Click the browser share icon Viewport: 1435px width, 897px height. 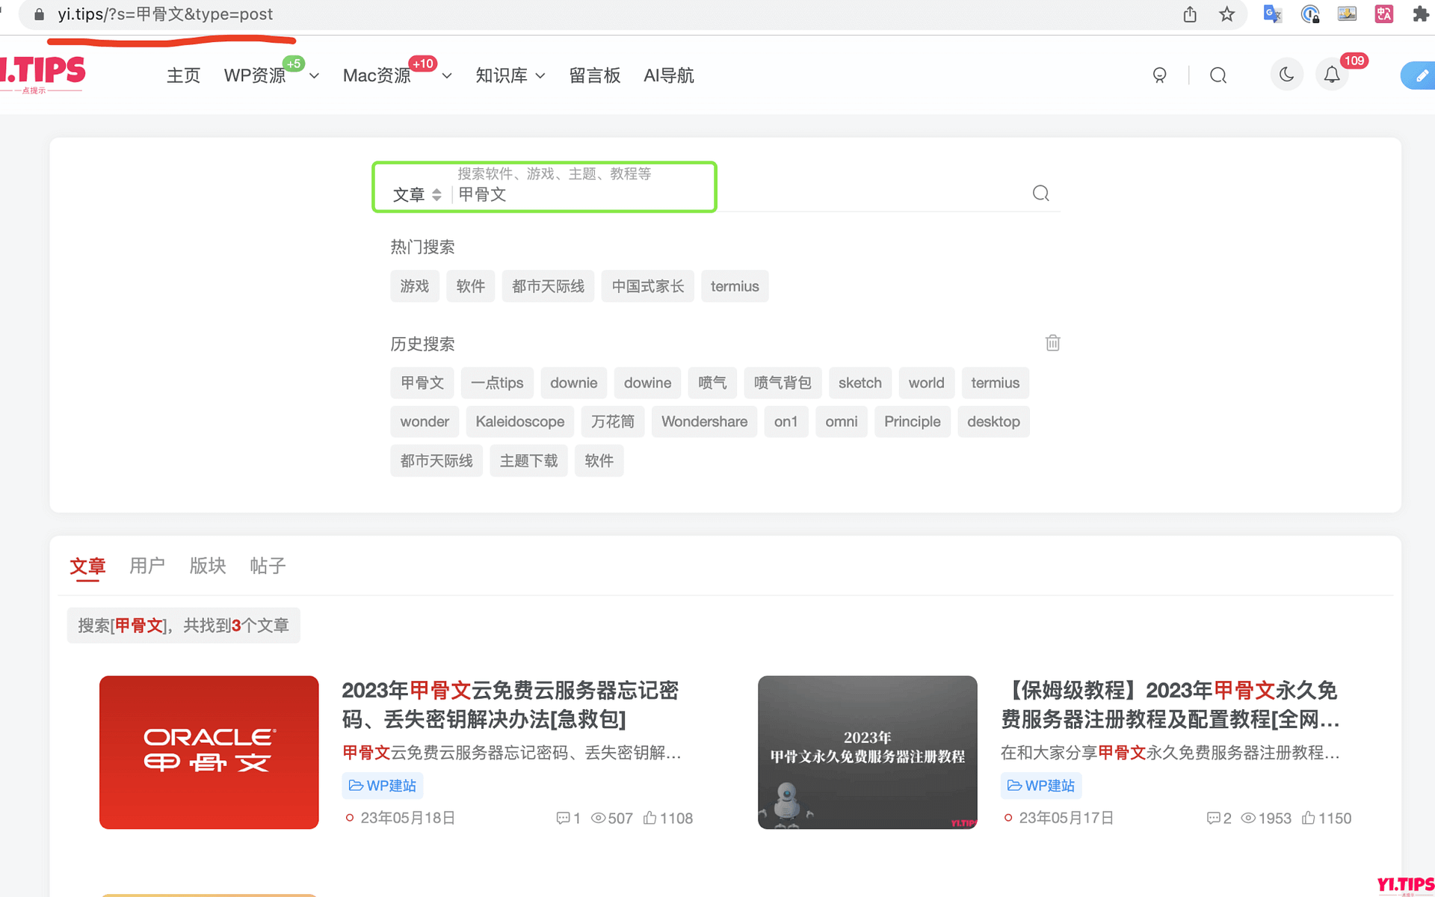click(x=1190, y=13)
